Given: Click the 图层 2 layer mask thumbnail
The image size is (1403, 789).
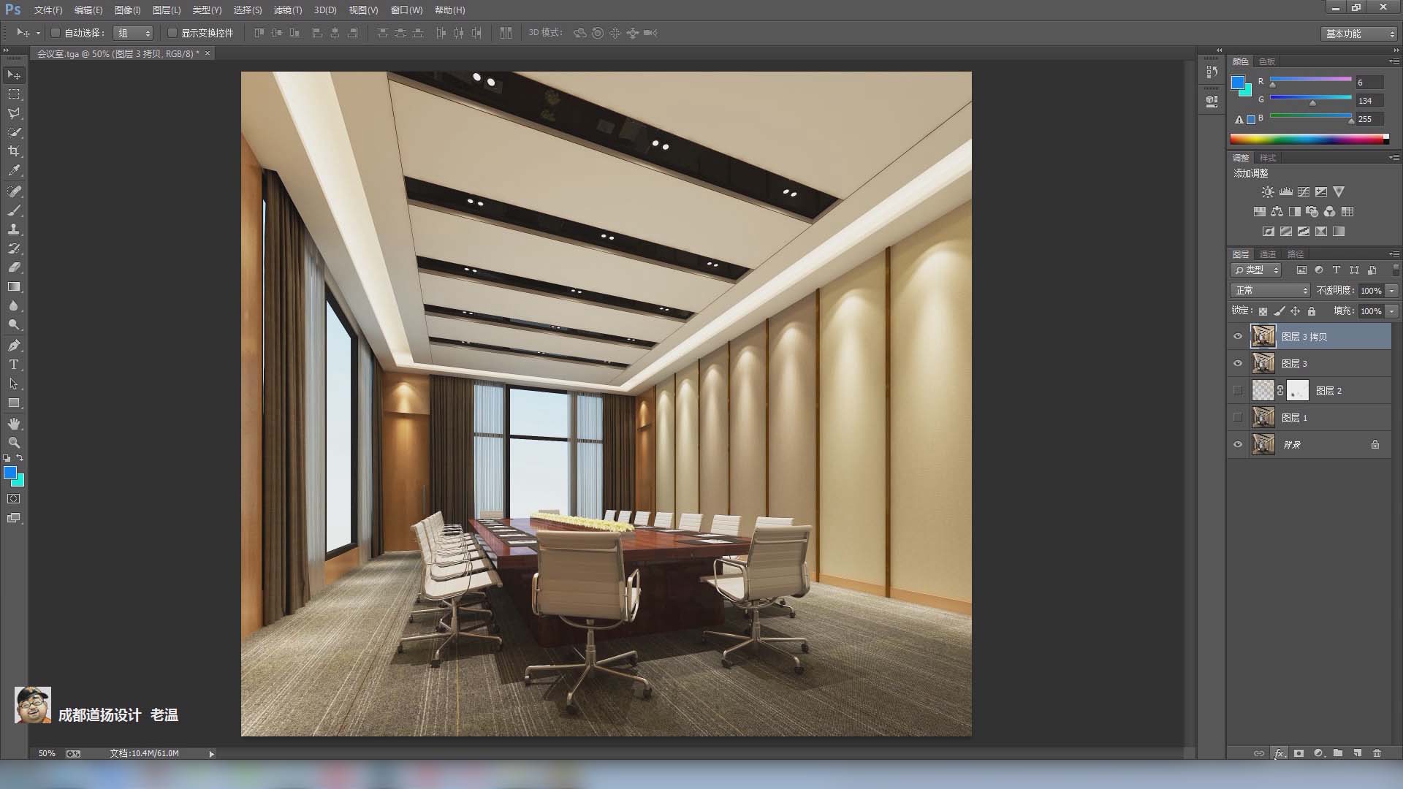Looking at the screenshot, I should (1298, 391).
